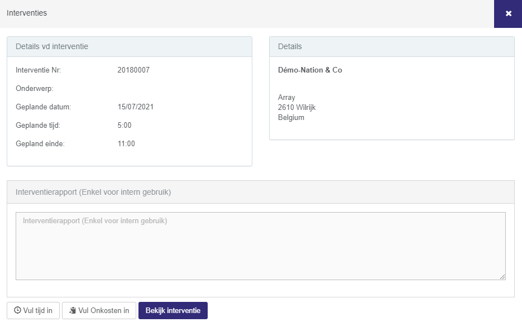Click the 'Details vd interventie' panel header
The height and width of the screenshot is (327, 522).
(x=130, y=46)
